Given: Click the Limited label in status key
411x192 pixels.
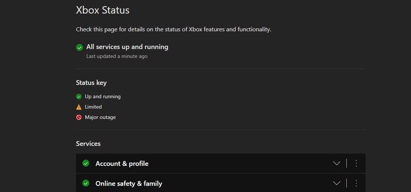Looking at the screenshot, I should click(93, 107).
